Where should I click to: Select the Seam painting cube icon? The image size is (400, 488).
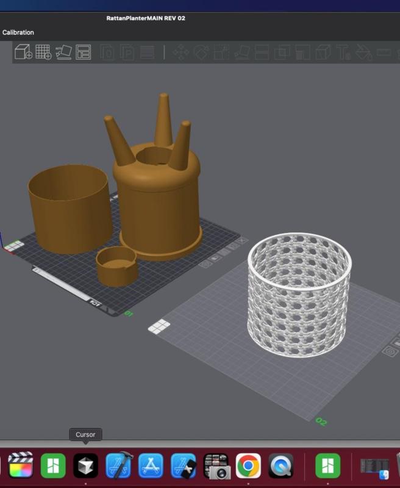[x=323, y=52]
